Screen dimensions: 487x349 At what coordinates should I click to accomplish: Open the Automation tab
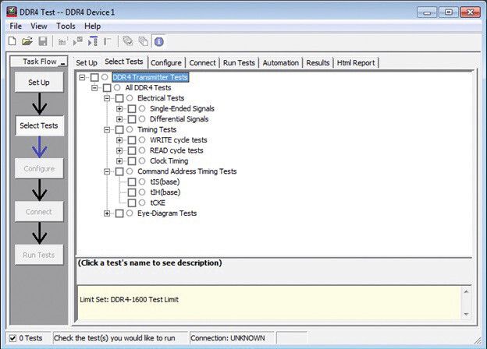click(x=281, y=62)
